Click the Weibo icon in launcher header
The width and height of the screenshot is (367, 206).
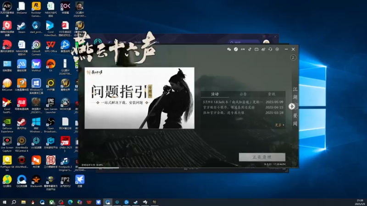[263, 49]
